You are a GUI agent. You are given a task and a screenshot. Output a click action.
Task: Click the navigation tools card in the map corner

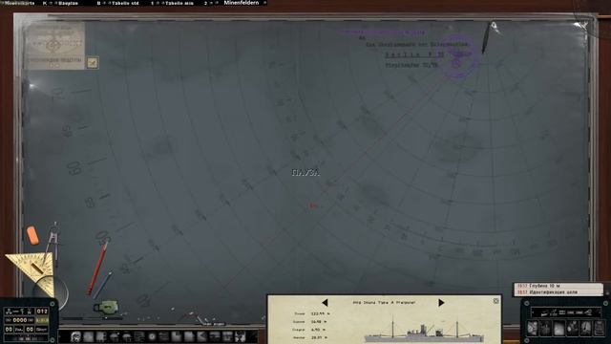[54, 45]
